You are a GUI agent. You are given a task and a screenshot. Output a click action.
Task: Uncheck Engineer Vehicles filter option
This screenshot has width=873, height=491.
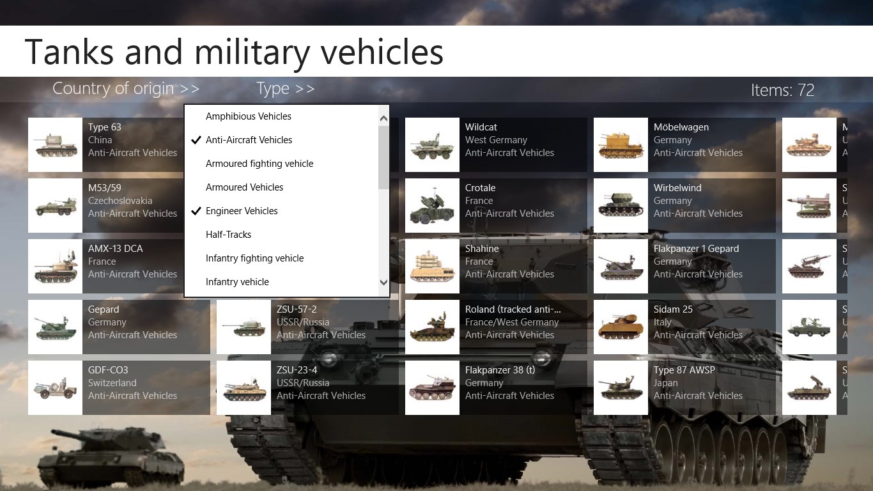point(242,211)
